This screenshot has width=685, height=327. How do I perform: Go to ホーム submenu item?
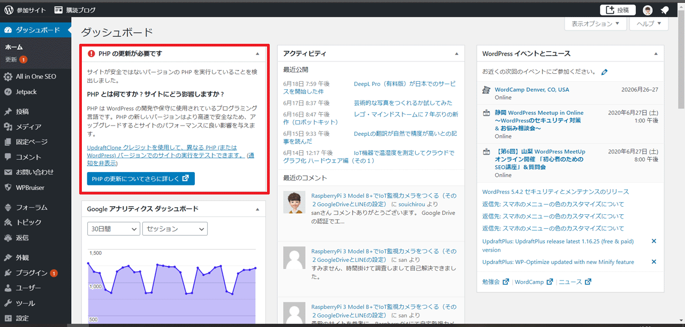14,47
